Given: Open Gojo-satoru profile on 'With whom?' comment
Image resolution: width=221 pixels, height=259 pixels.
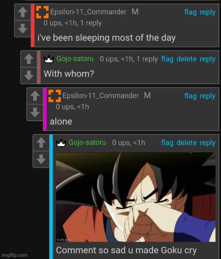Looking at the screenshot, I should point(75,59).
